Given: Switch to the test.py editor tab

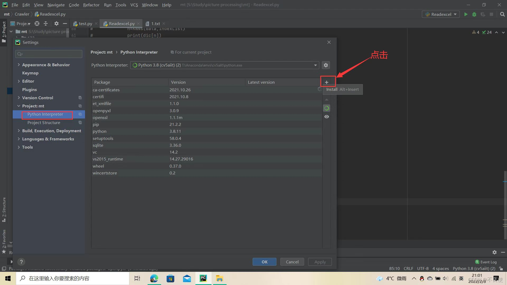Looking at the screenshot, I should pyautogui.click(x=85, y=23).
